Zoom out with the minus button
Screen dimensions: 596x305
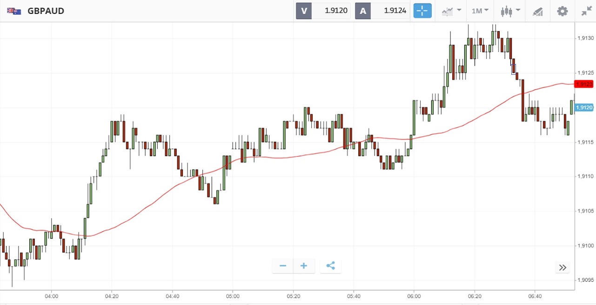point(283,266)
